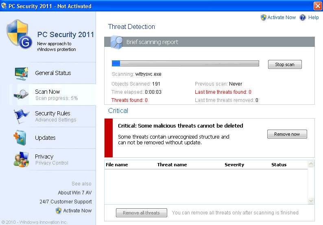Click the Security Rules flag icon
The image size is (323, 225).
pyautogui.click(x=21, y=116)
